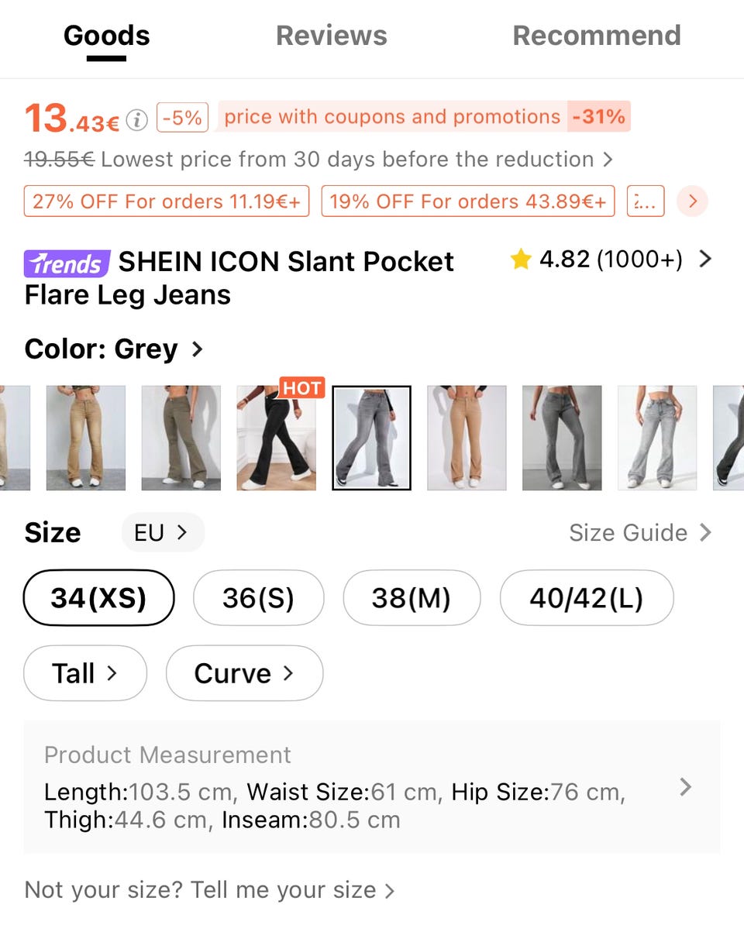This screenshot has width=744, height=925.
Task: Select the khaki olive jeans color swatch
Action: 181,438
